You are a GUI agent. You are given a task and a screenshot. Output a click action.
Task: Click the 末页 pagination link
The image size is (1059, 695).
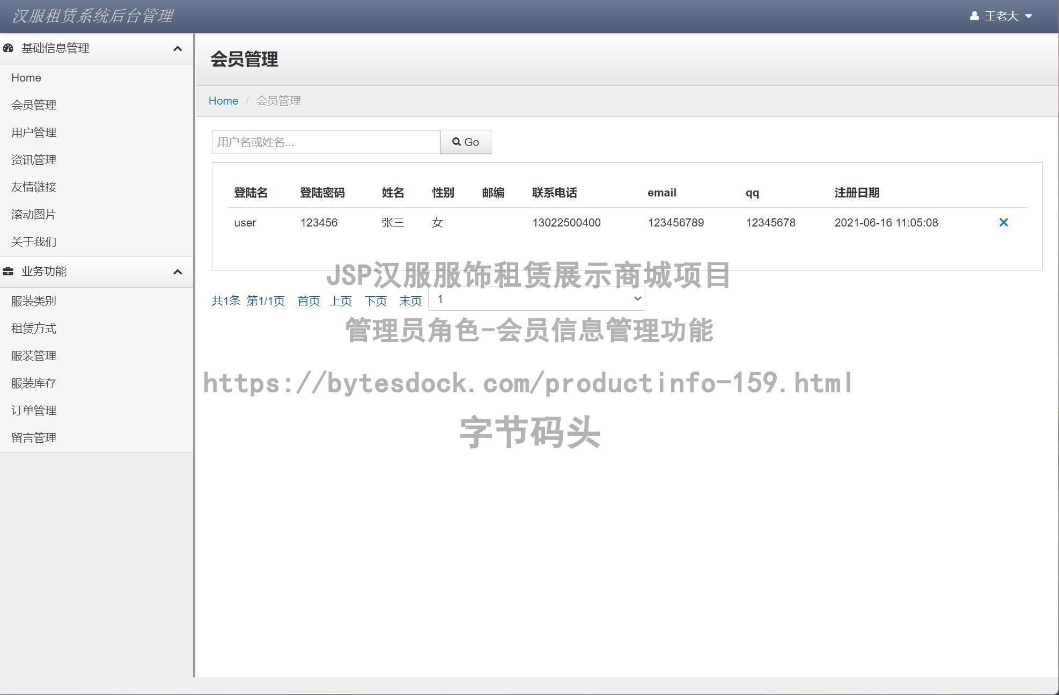(x=410, y=301)
